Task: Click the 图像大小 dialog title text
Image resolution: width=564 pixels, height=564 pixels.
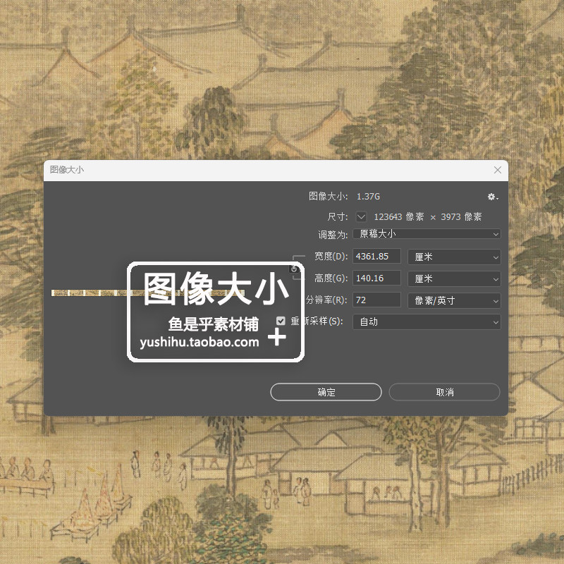Action: (67, 169)
